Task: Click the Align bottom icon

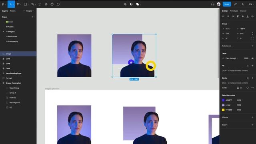Action: click(248, 16)
